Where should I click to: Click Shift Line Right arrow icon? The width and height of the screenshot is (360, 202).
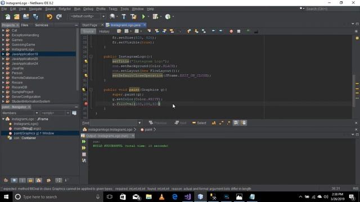point(220,31)
